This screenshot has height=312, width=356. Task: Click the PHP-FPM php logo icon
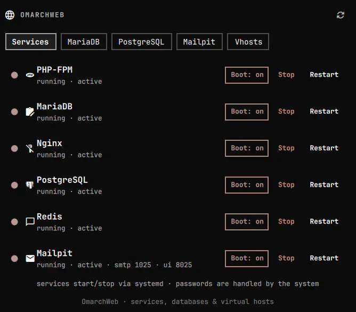click(x=30, y=75)
